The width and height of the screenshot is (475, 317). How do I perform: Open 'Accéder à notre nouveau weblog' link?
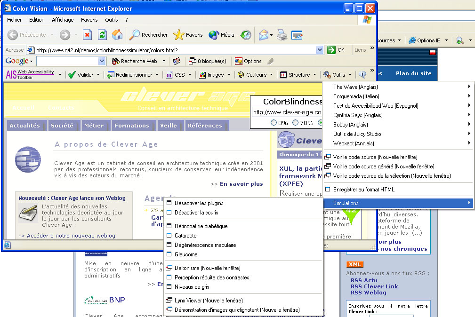71,236
